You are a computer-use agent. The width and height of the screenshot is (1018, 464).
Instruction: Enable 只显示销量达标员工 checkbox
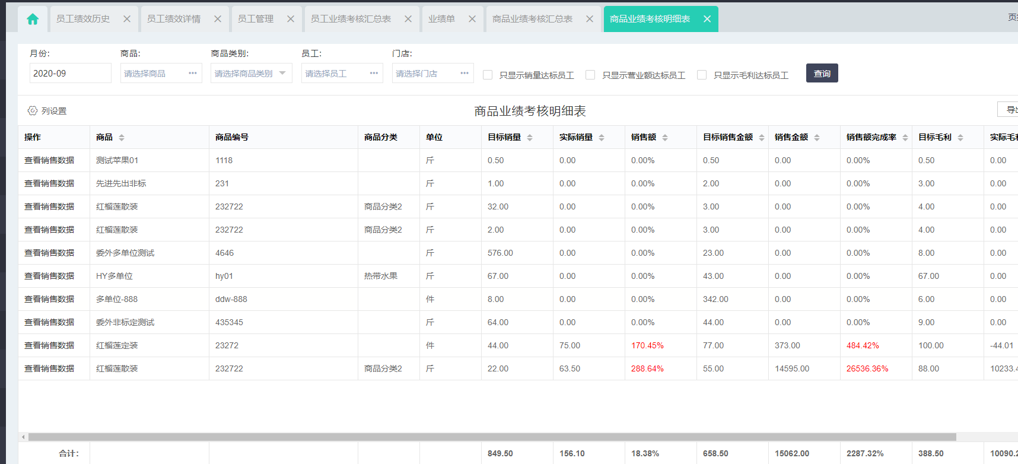488,75
